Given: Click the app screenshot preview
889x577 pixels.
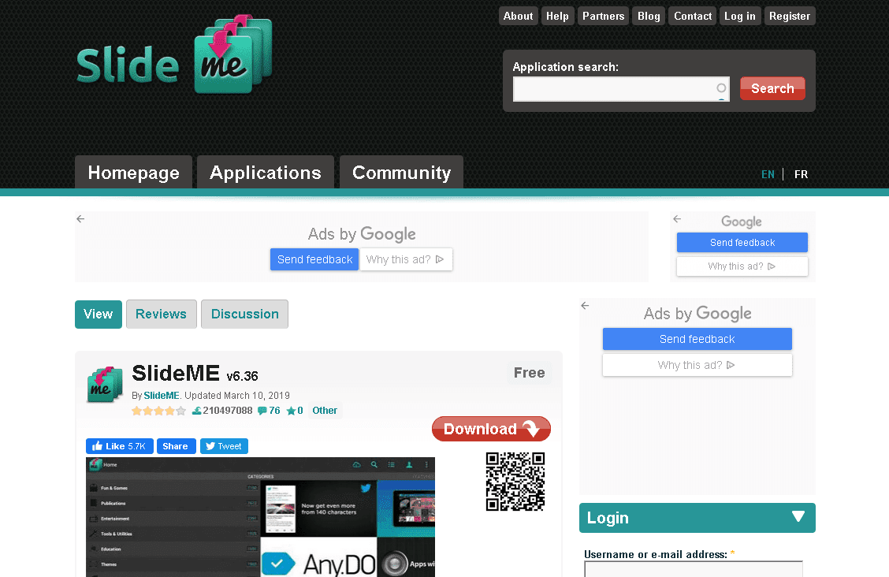Looking at the screenshot, I should click(260, 517).
